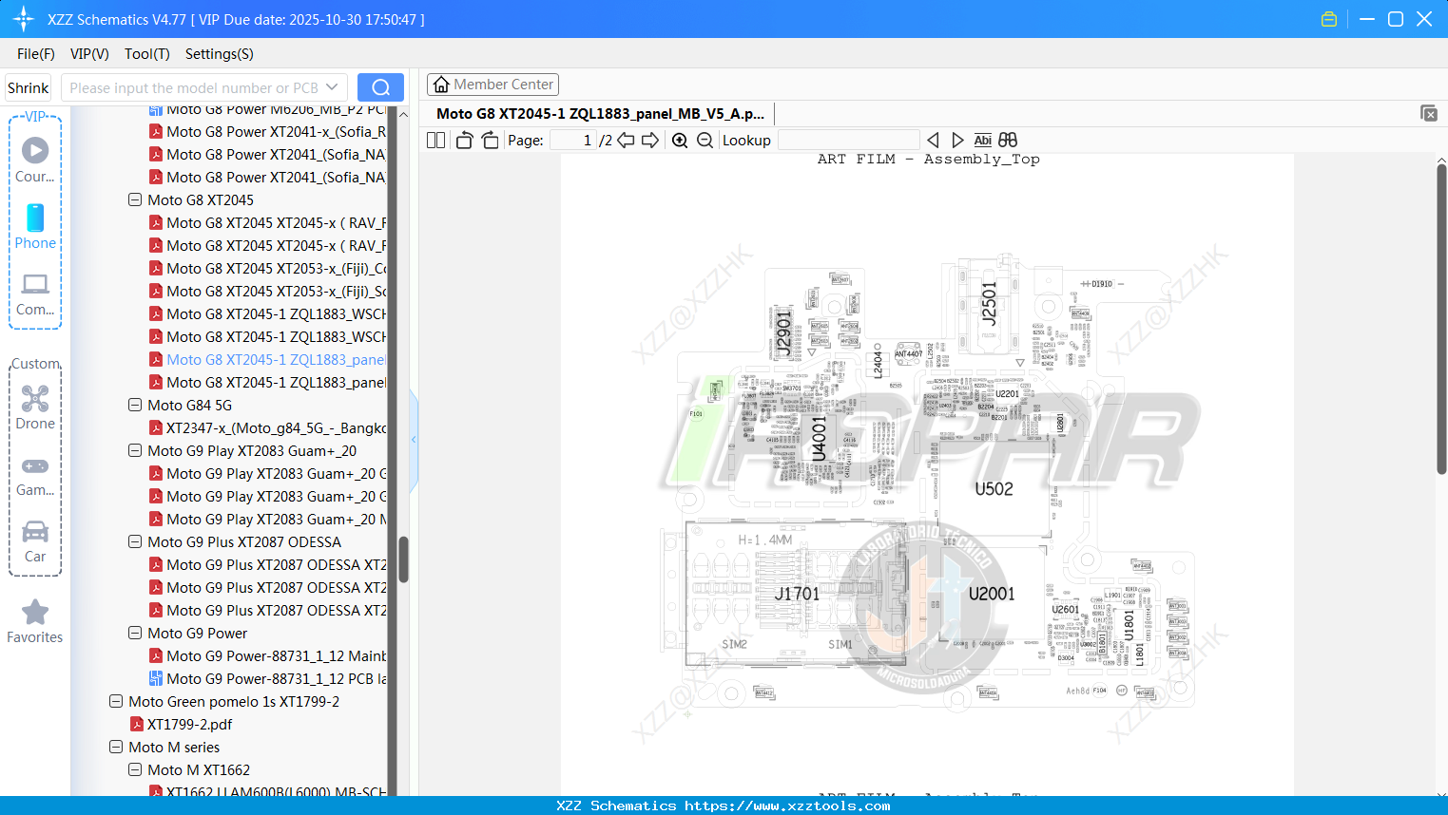Open Moto G8 XT2045 XT2053-x_(Fiji)_Sc file
Viewport: 1448px width, 815px height.
(276, 292)
